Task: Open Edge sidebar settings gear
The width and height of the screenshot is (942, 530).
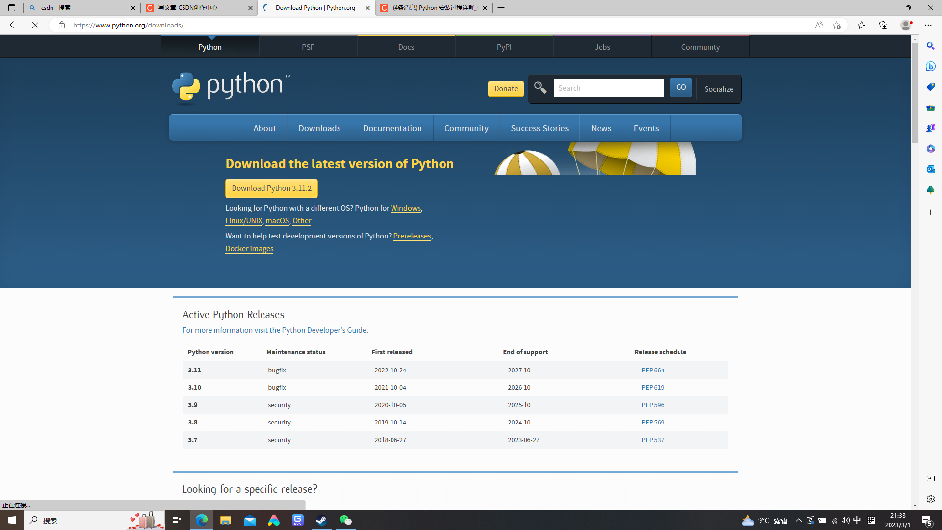Action: tap(930, 499)
